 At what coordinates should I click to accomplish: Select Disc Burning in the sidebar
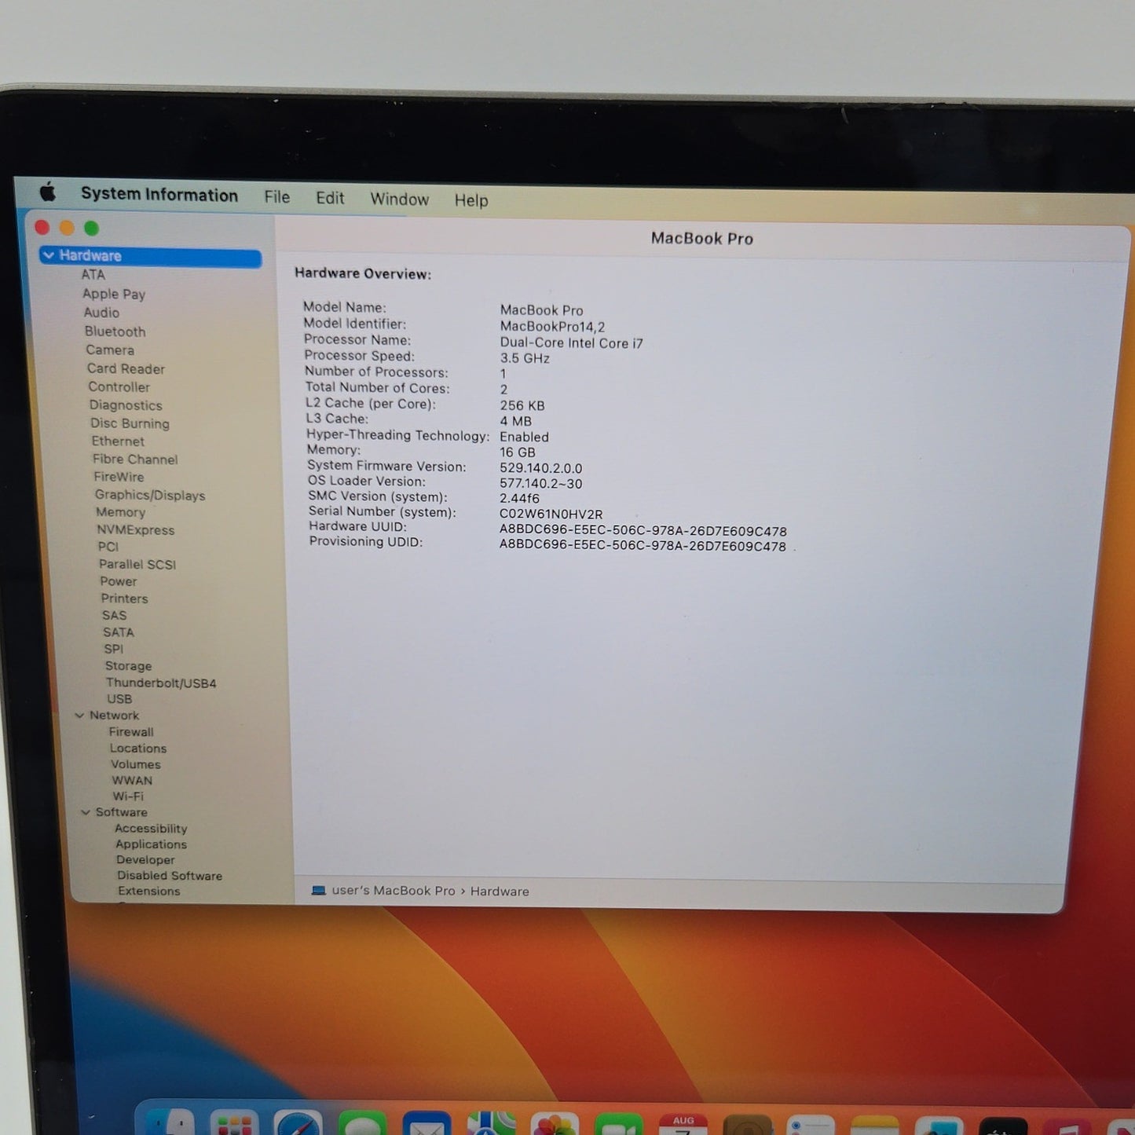130,423
